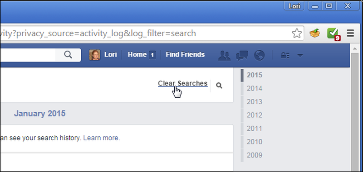Click the Clear Searches link

pos(183,83)
